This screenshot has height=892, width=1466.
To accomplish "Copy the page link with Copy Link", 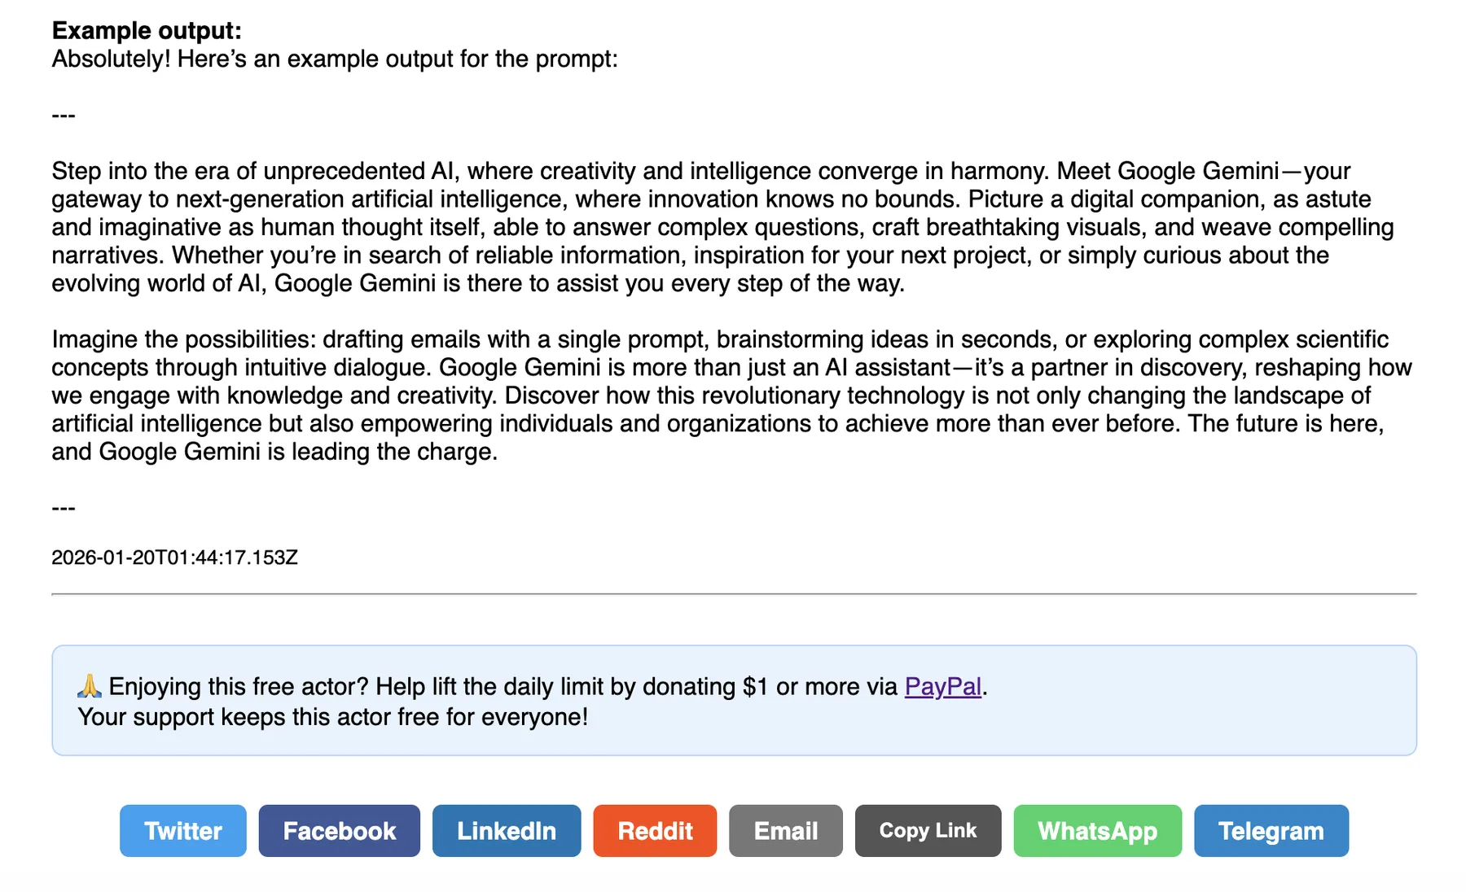I will pos(928,831).
